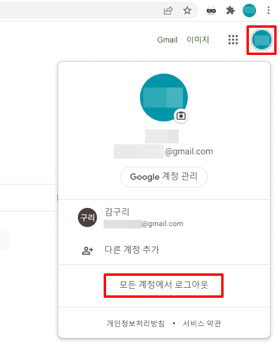Open Gmail link

click(x=167, y=40)
